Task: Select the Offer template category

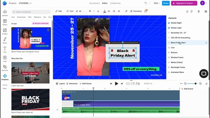Action: pyautogui.click(x=30, y=17)
